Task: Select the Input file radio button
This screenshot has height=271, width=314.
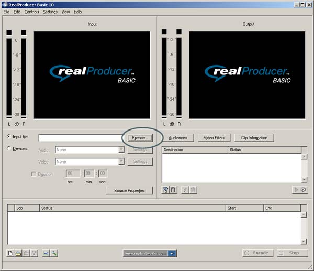Action: pos(8,137)
